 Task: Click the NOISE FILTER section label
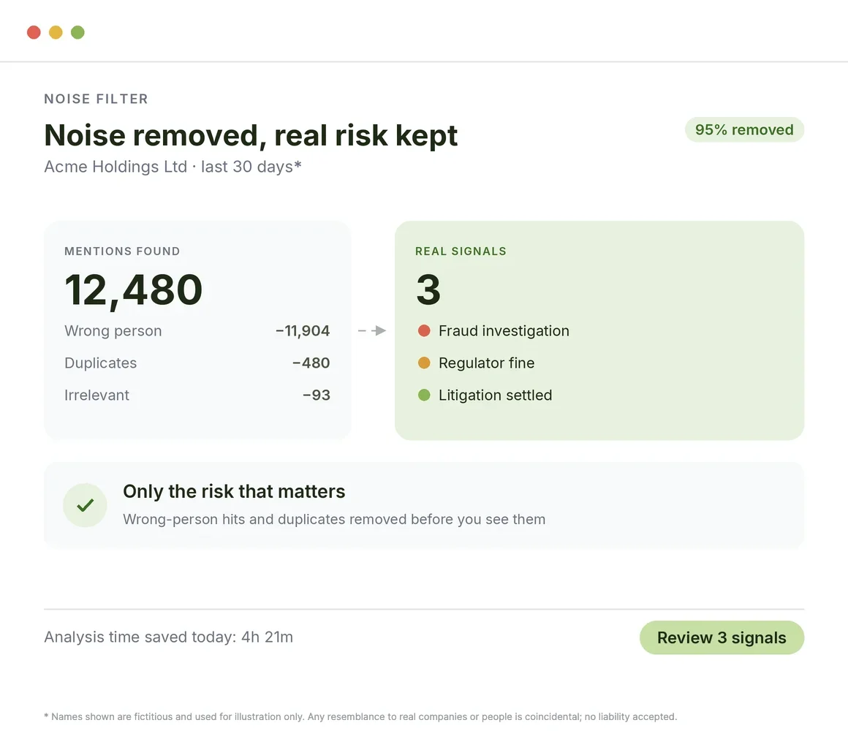(x=96, y=99)
